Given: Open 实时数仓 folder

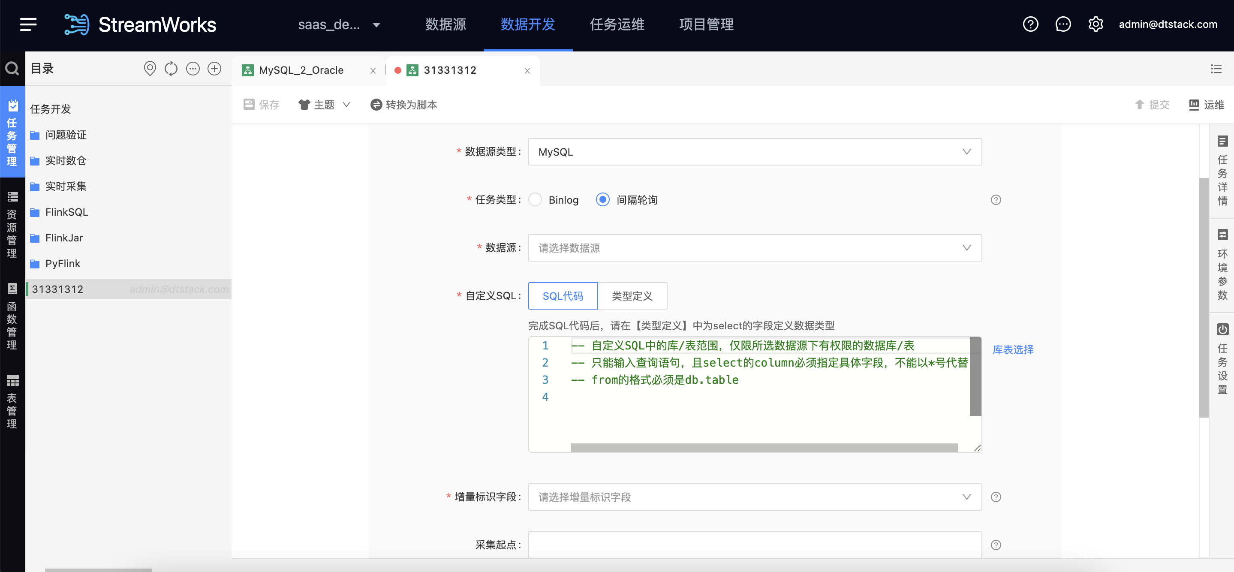Looking at the screenshot, I should click(x=66, y=160).
